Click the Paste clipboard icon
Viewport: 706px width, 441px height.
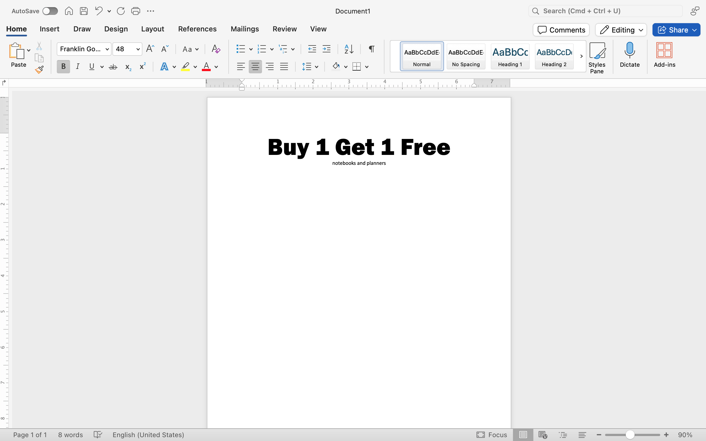pos(17,51)
